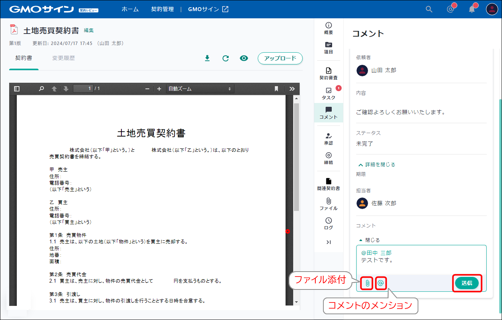Viewport: 502px width, 320px height.
Task: Click the PDF viewer vertical scrollbar
Action: [x=296, y=156]
